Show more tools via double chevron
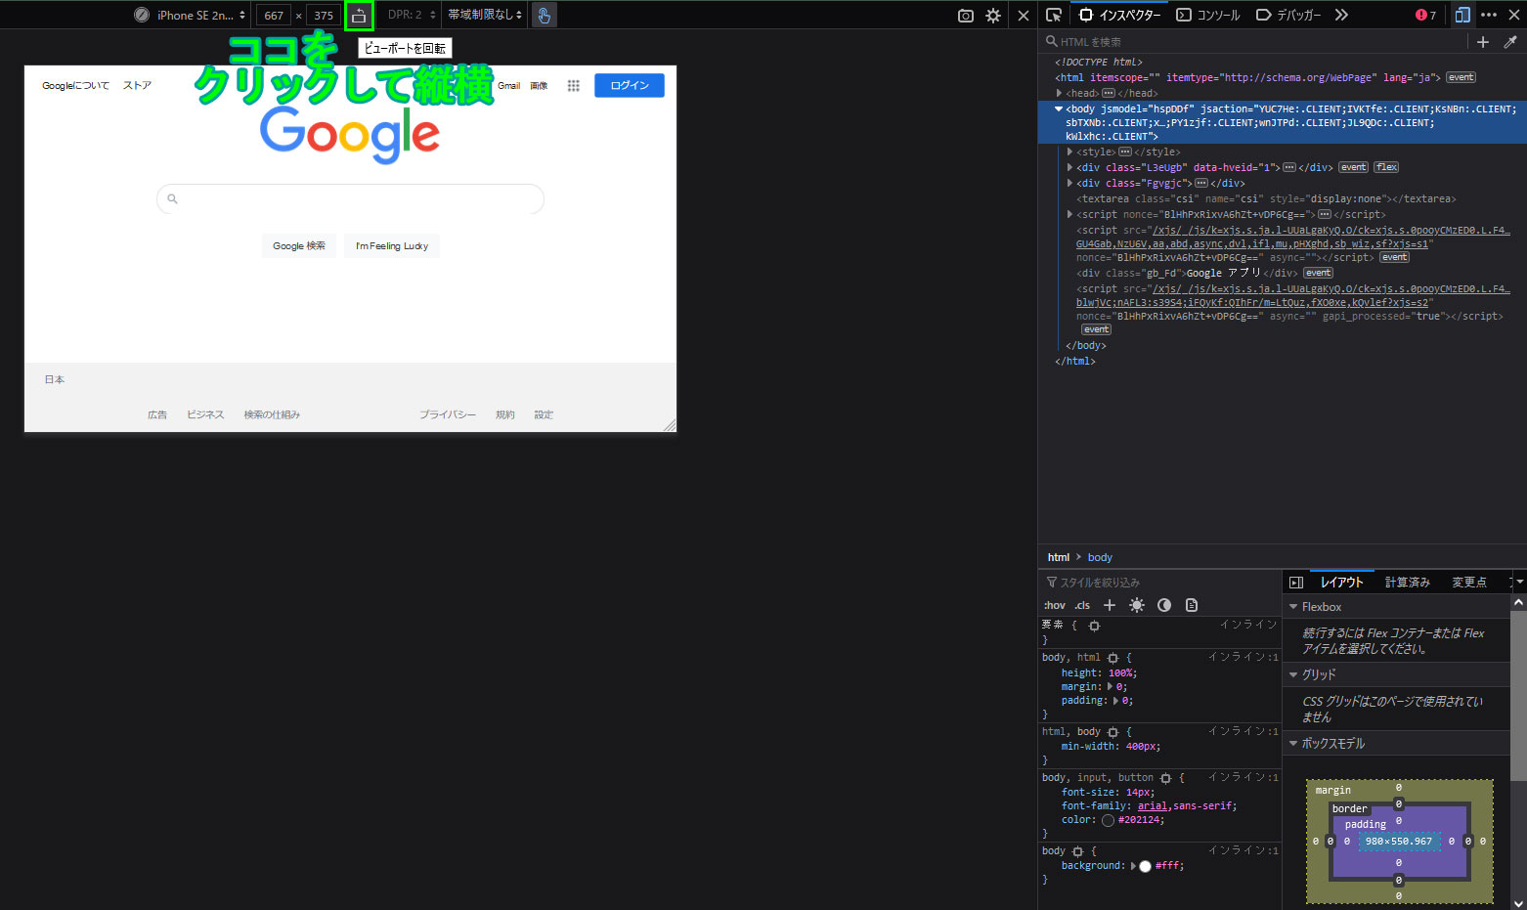Image resolution: width=1527 pixels, height=910 pixels. (1341, 15)
